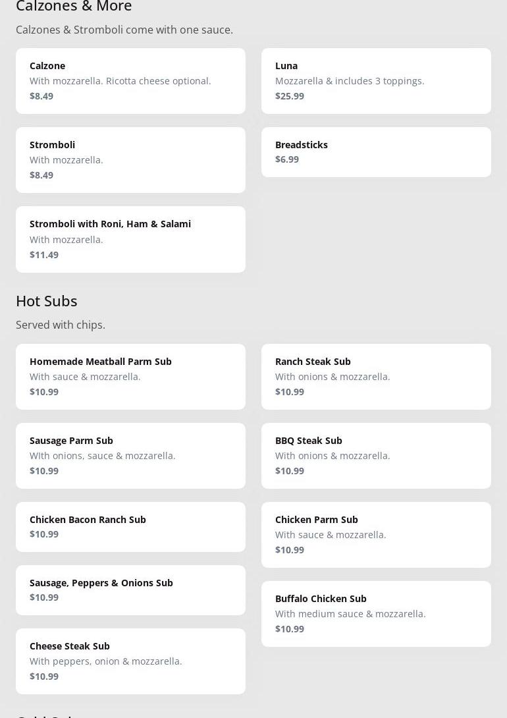Screen dimensions: 507x718
Task: Open the Luna item card
Action: (x=376, y=81)
